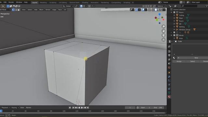The height and width of the screenshot is (117, 208).
Task: Open the Object Data properties green triangle icon
Action: pos(169,93)
